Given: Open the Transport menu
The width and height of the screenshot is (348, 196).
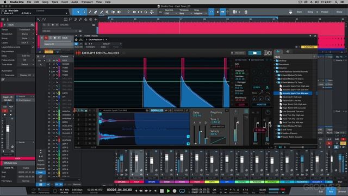Looking at the screenshot, I should click(x=87, y=2).
